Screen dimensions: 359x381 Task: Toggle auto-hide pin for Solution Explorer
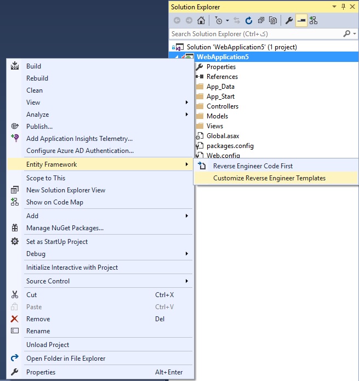(x=343, y=7)
